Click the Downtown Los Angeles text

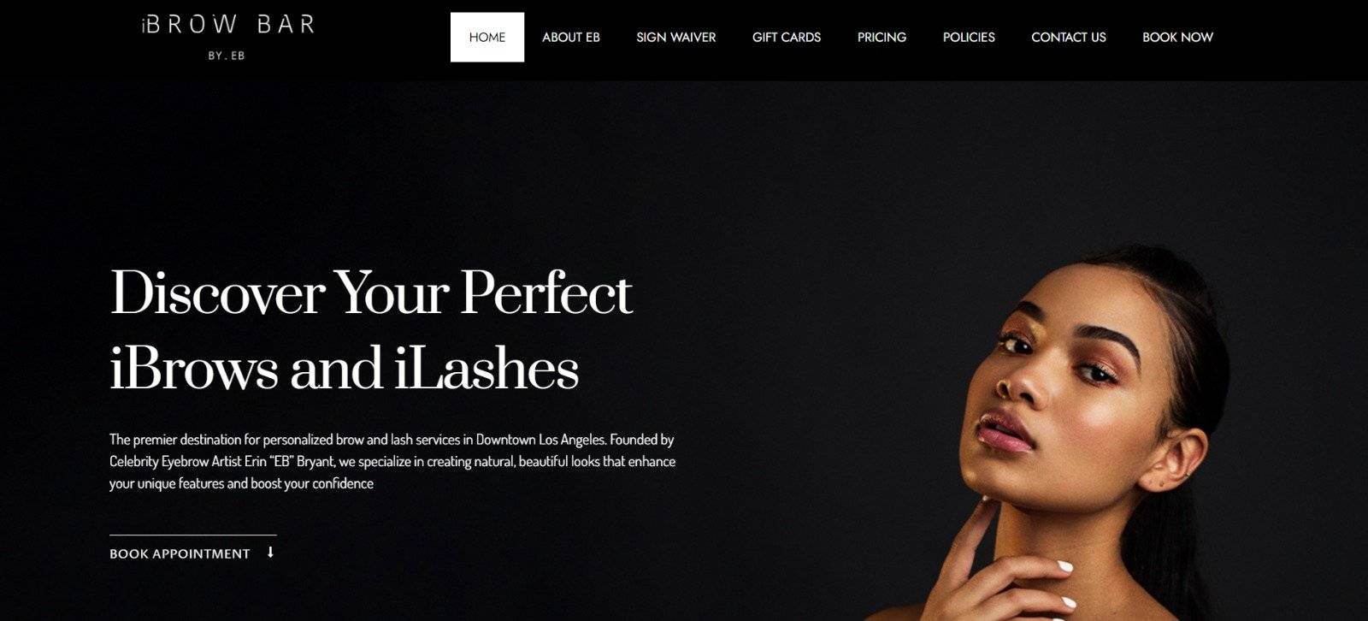(x=540, y=440)
